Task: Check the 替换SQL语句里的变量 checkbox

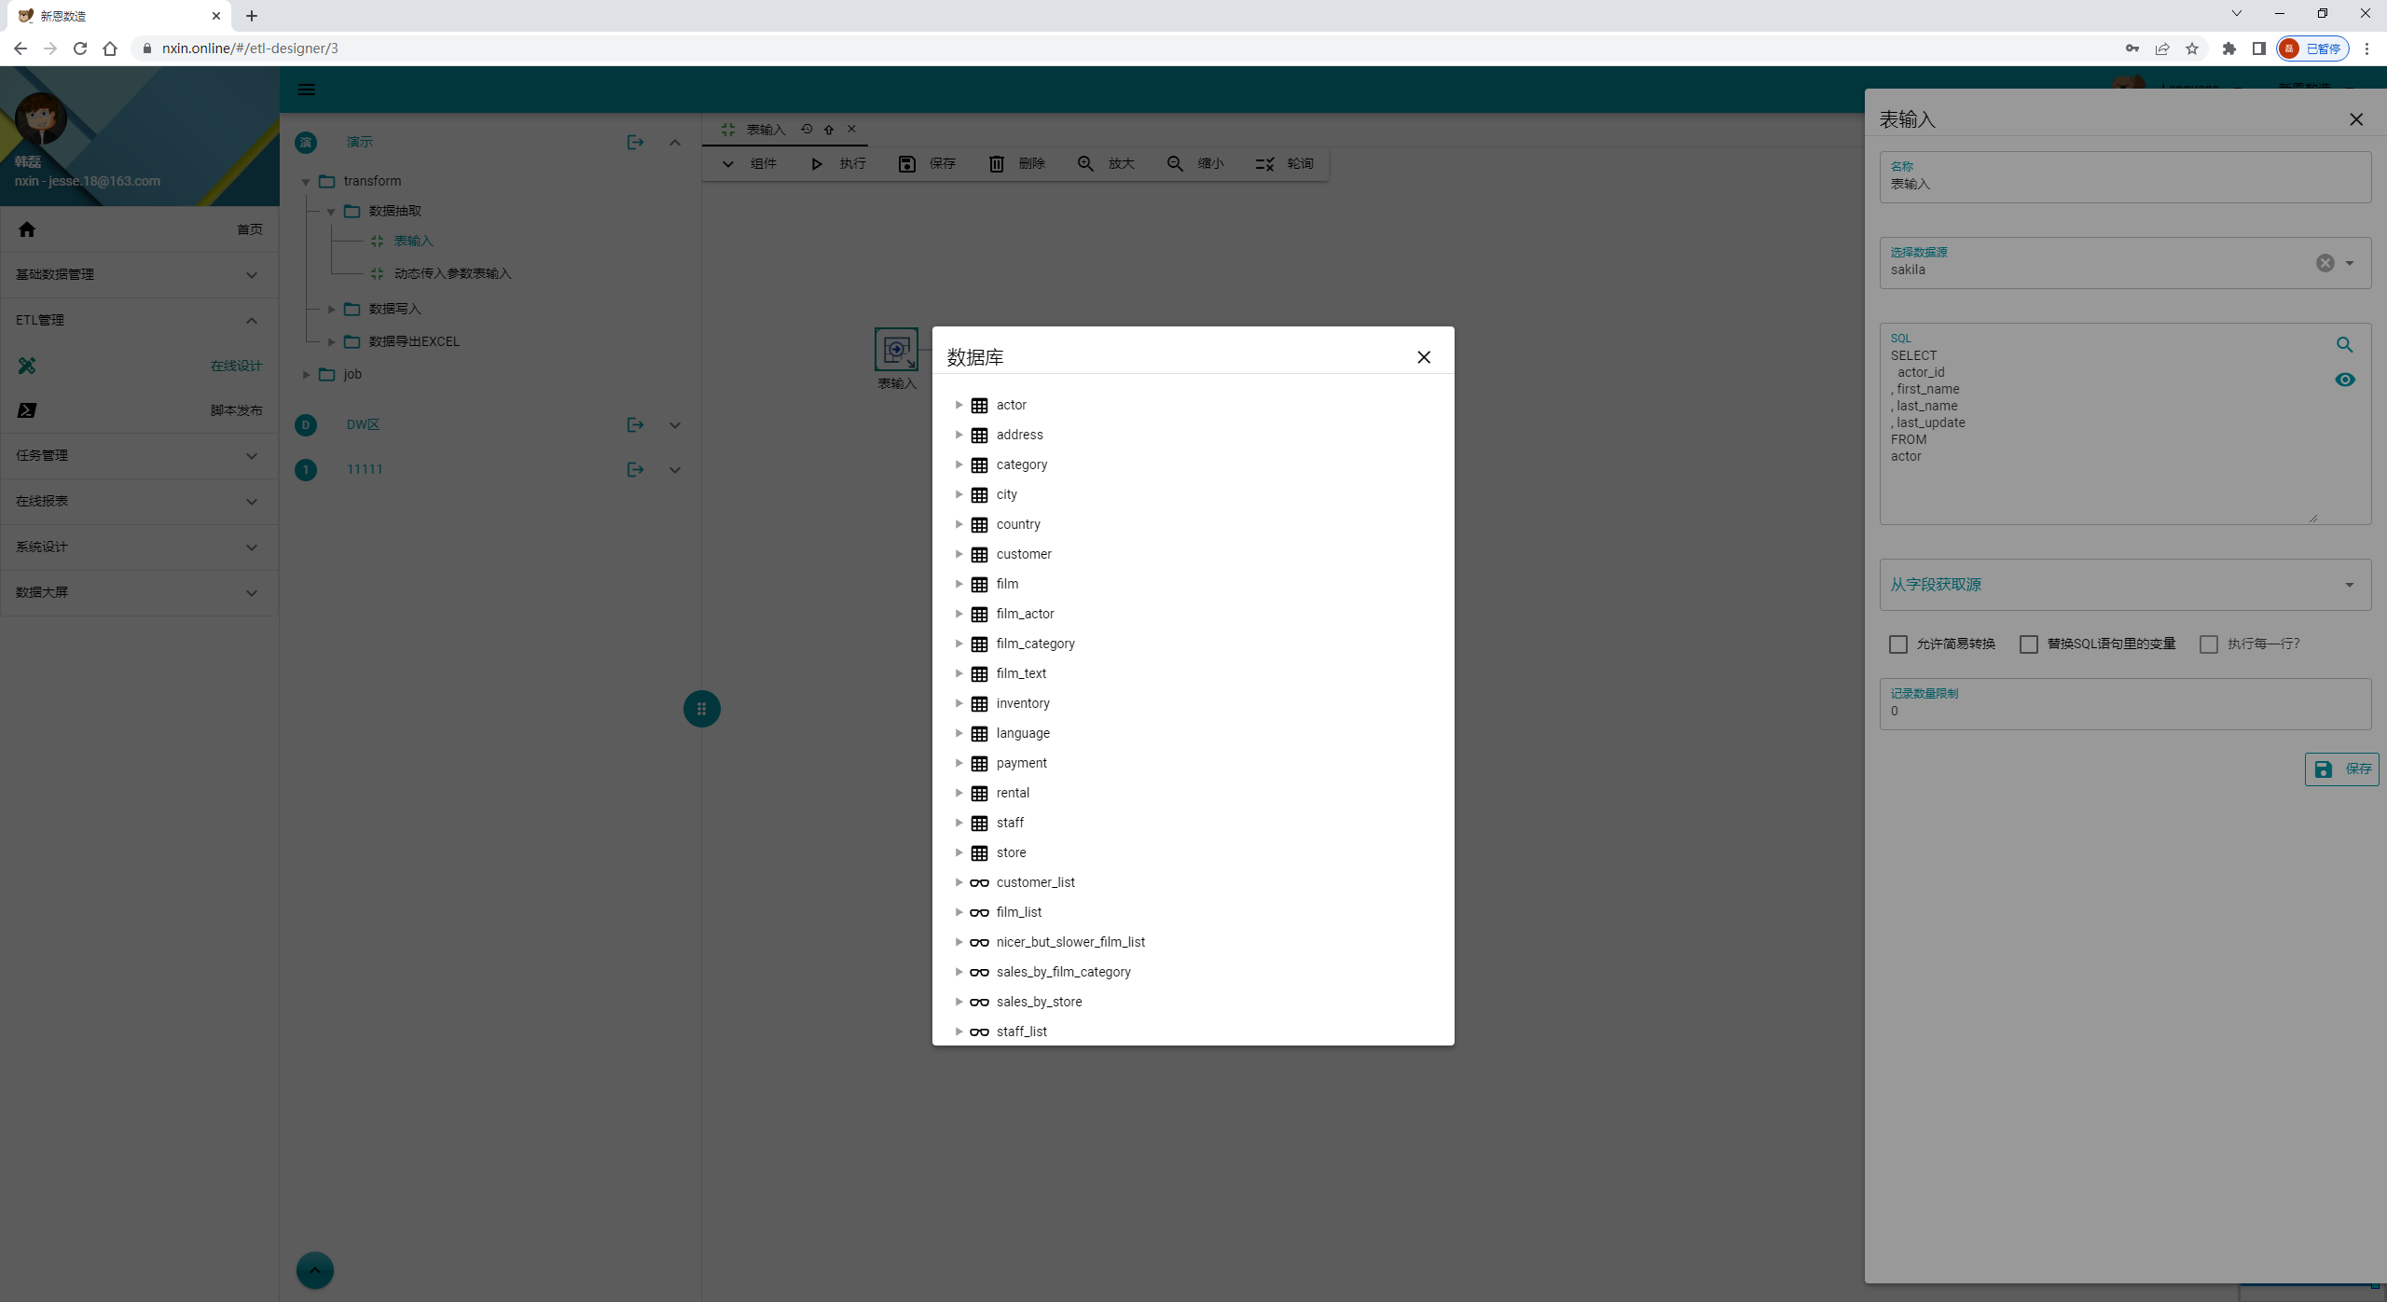Action: [2028, 644]
